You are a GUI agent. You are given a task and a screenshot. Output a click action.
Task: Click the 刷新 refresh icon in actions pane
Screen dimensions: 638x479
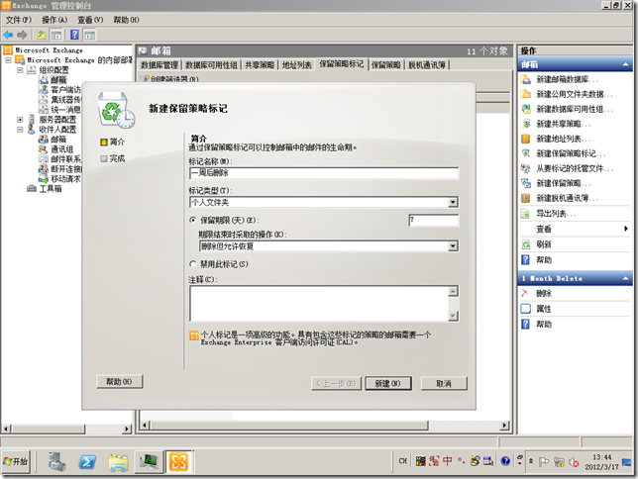click(526, 243)
